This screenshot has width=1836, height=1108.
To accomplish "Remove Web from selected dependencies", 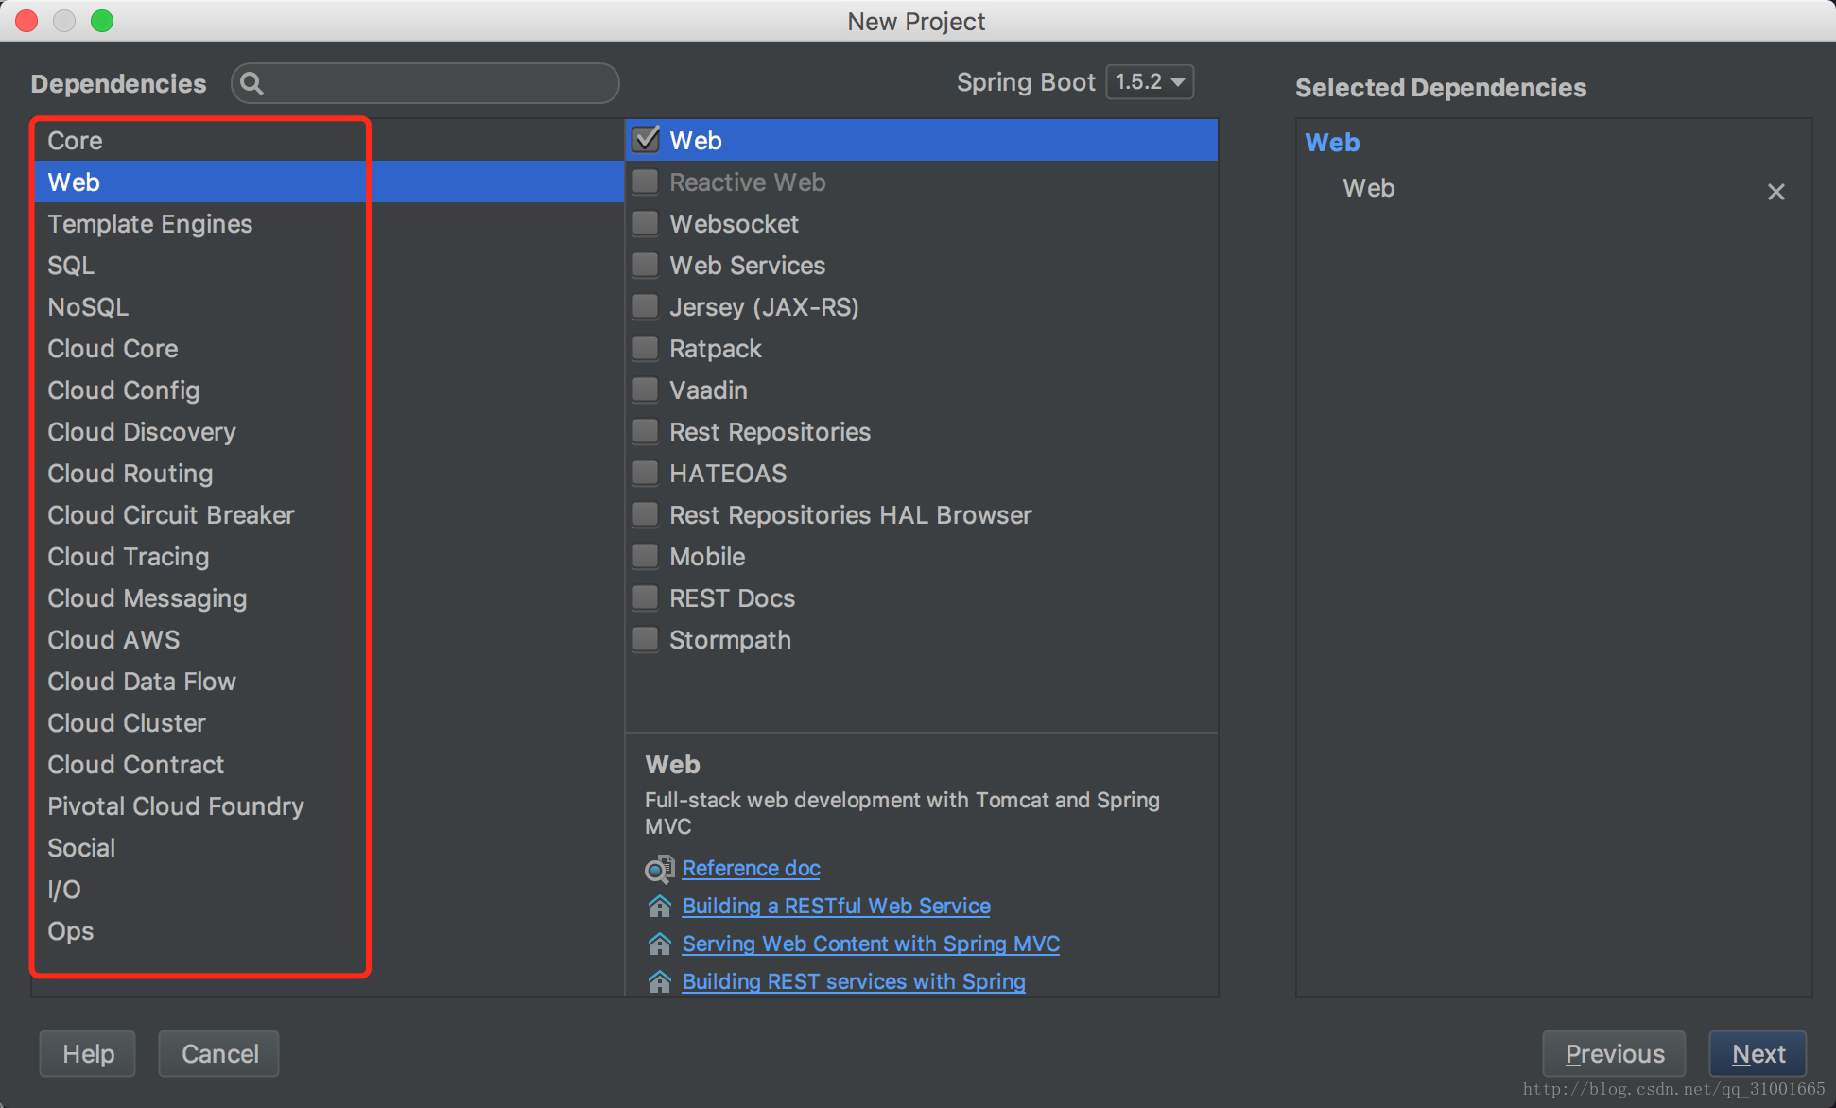I will (x=1775, y=192).
